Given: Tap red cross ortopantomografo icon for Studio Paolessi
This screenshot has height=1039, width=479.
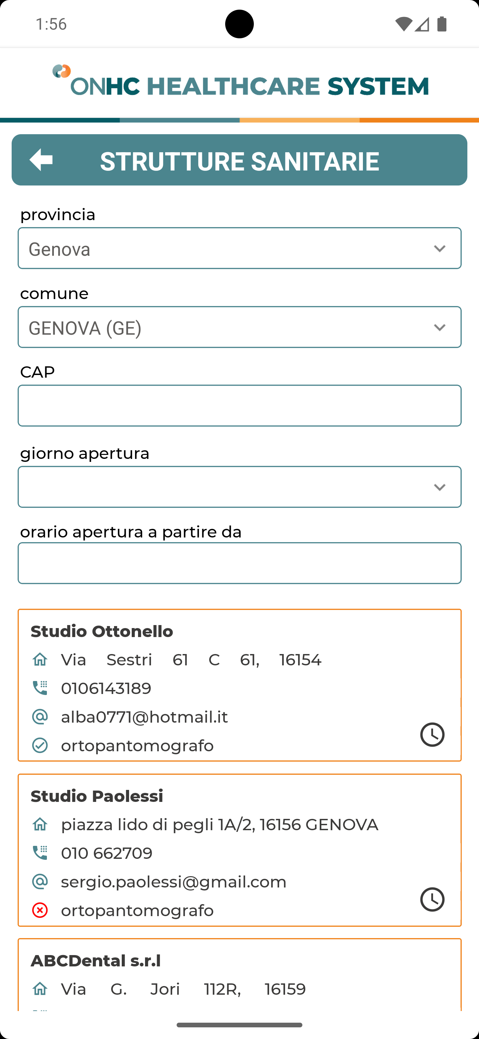Looking at the screenshot, I should [x=40, y=910].
